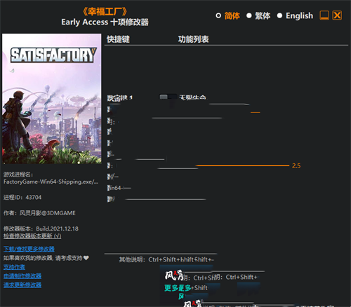Select the 简体 language option
This screenshot has width=351, height=307.
tap(227, 16)
